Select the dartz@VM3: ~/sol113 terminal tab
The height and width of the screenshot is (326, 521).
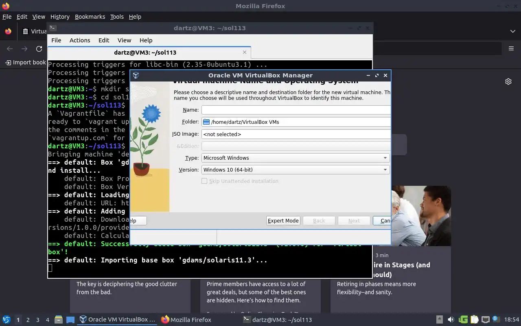click(149, 52)
